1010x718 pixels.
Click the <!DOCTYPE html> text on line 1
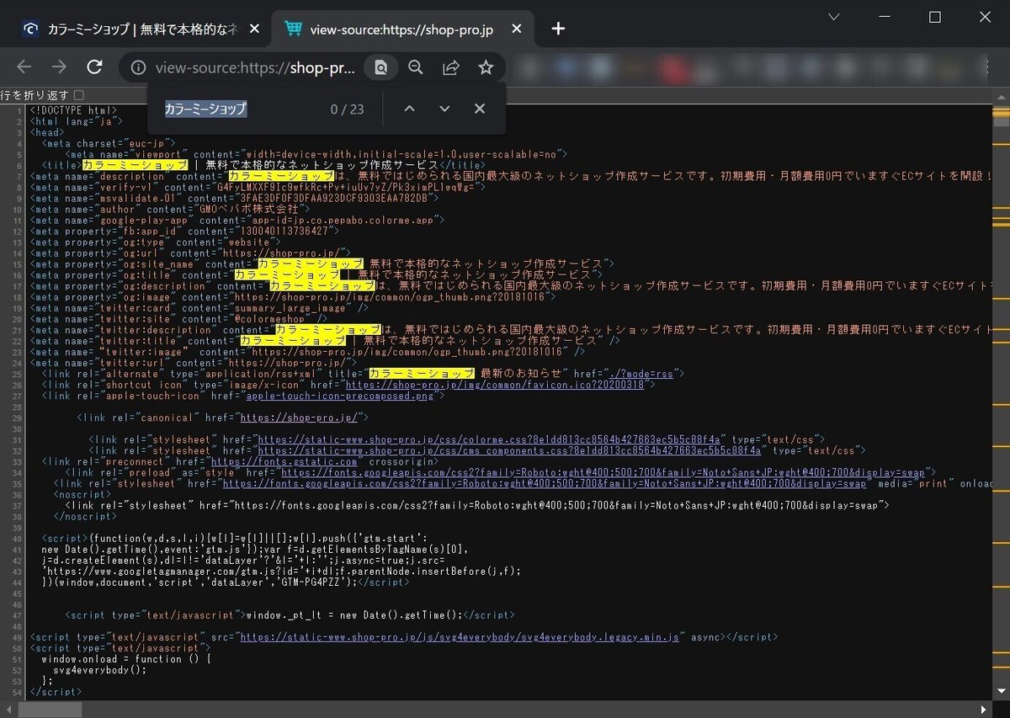(x=73, y=110)
